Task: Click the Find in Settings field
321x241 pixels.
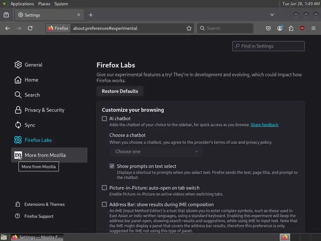Action: 268,46
